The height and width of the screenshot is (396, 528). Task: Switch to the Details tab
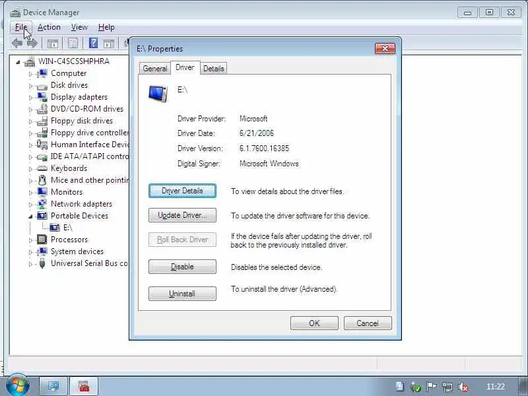213,69
